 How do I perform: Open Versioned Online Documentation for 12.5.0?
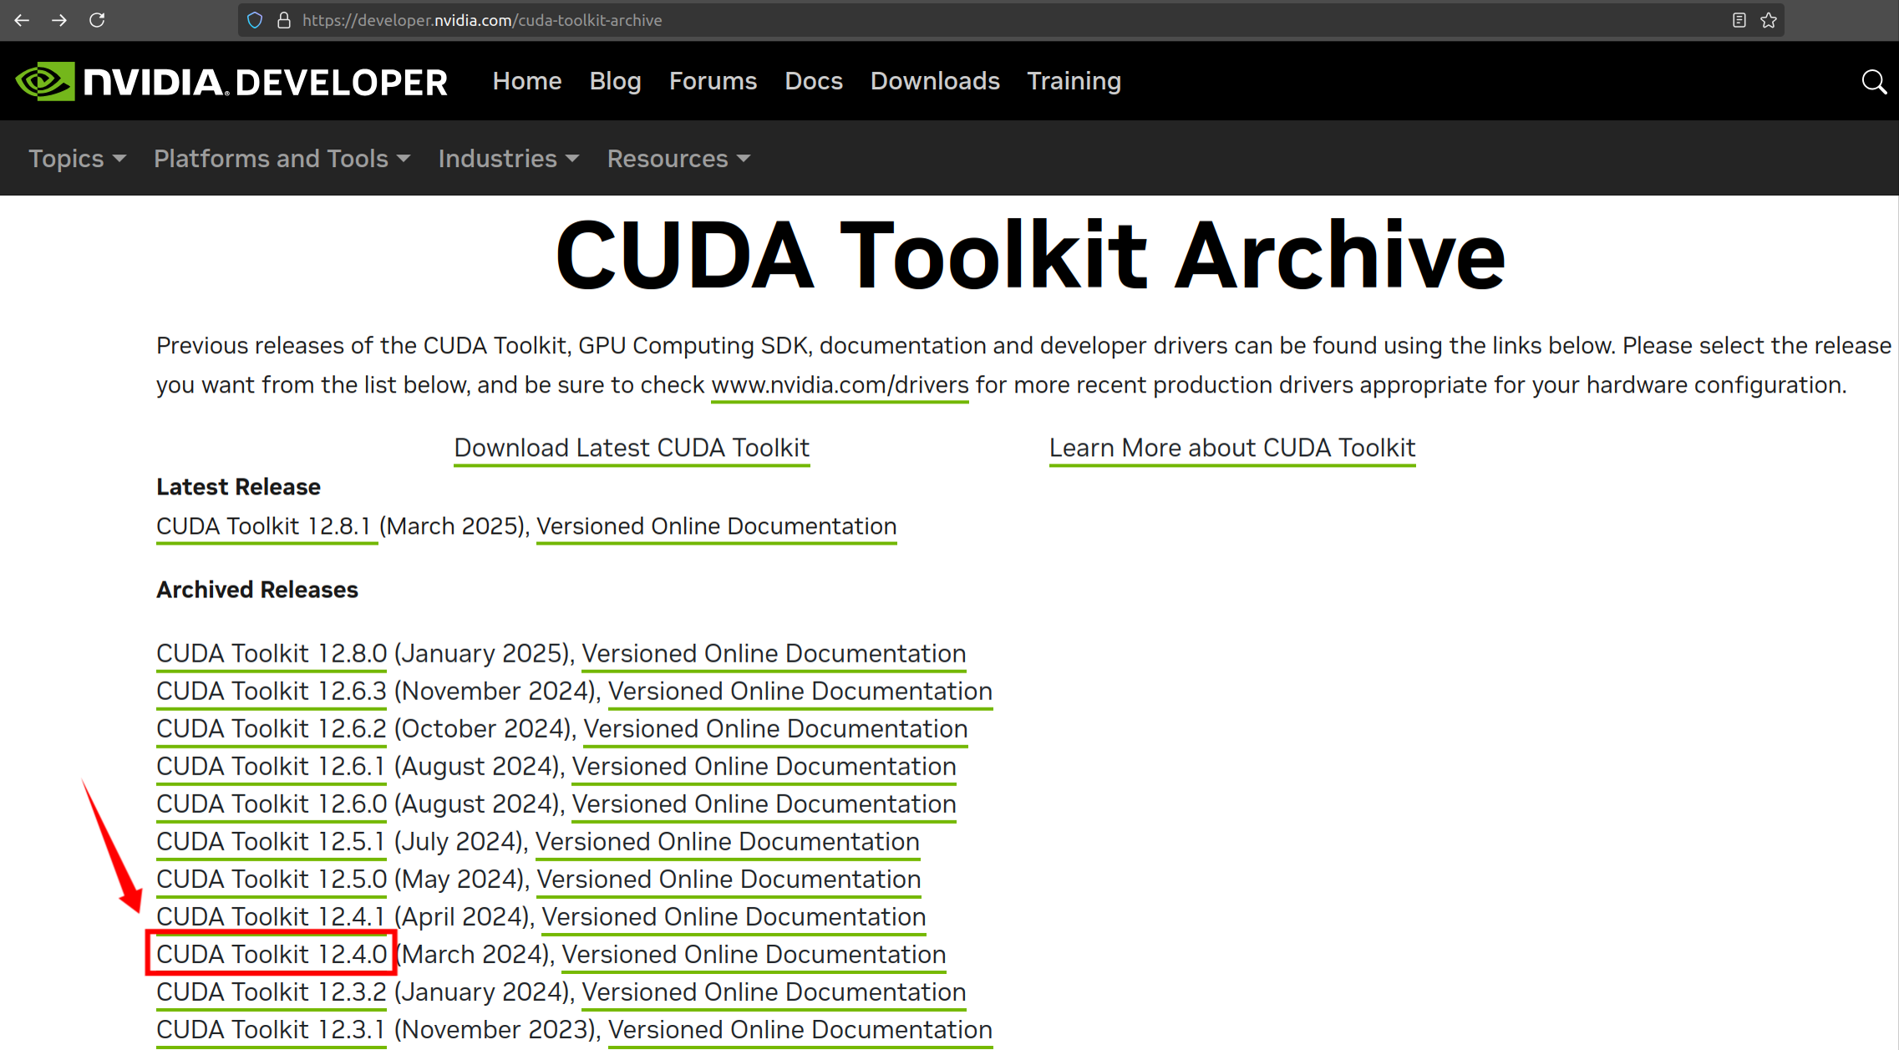click(729, 879)
